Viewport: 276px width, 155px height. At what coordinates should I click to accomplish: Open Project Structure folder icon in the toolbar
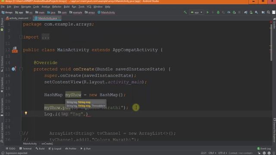pos(263,12)
